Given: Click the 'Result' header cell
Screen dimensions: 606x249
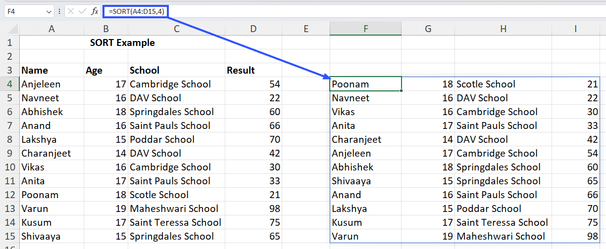Looking at the screenshot, I should pos(253,70).
